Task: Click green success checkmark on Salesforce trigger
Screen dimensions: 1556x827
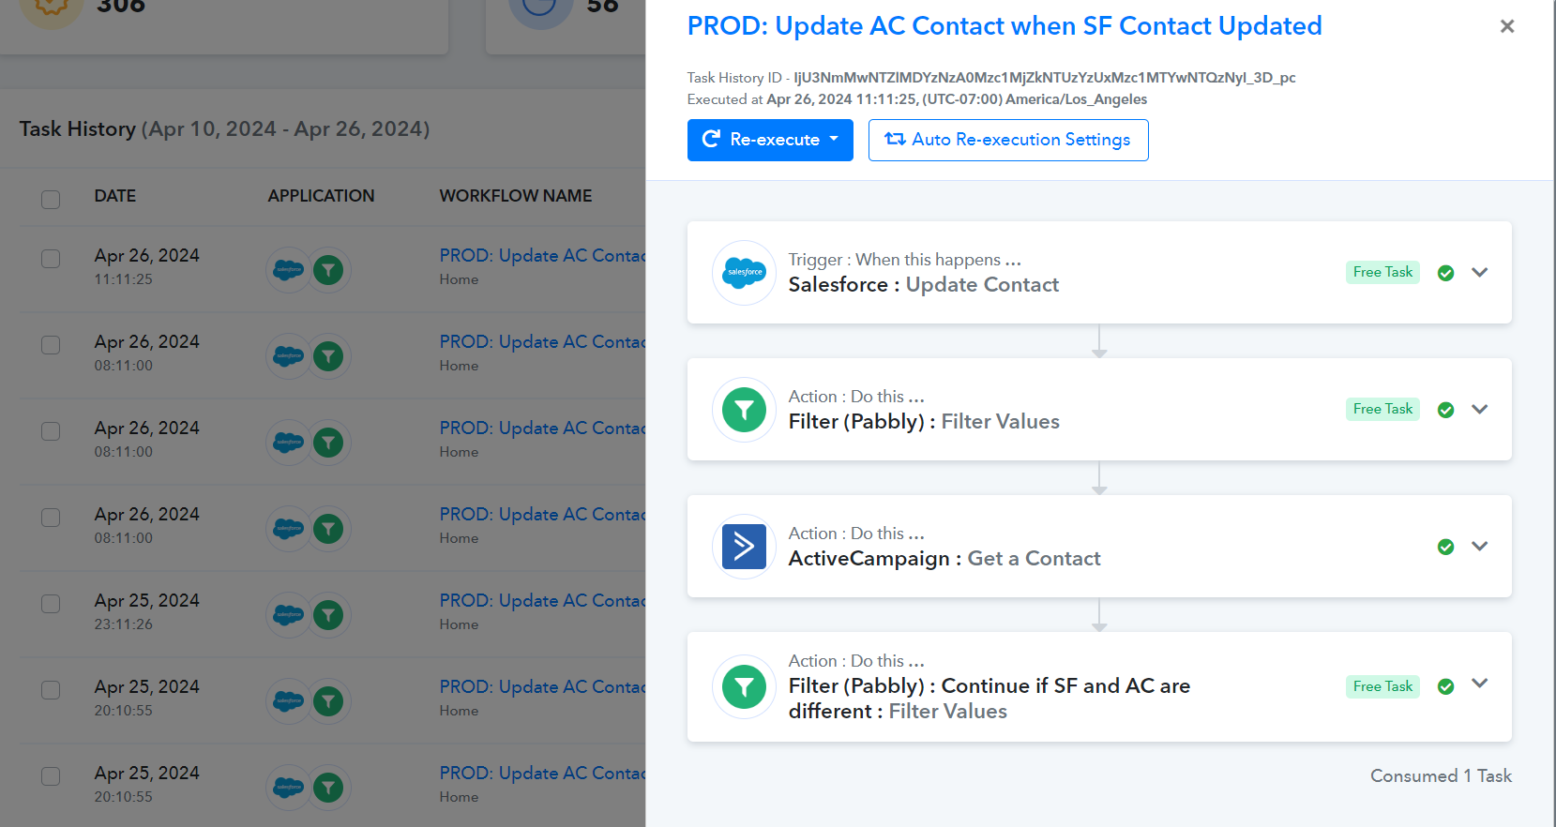Action: (x=1446, y=273)
